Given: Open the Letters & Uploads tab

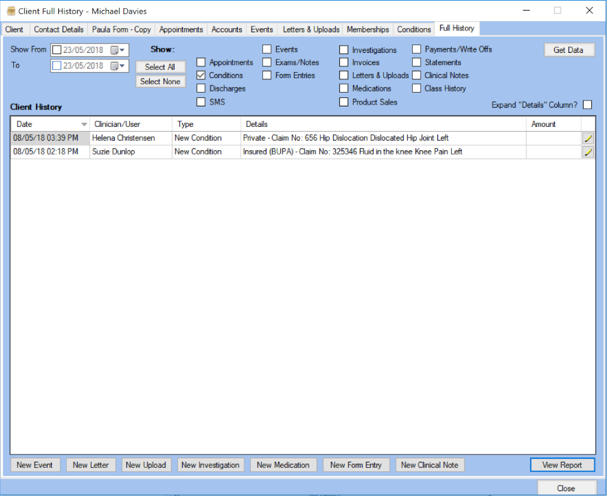Looking at the screenshot, I should click(311, 29).
